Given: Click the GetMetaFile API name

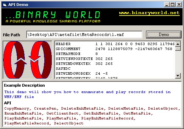Looking at the screenshot, I should [137, 113].
